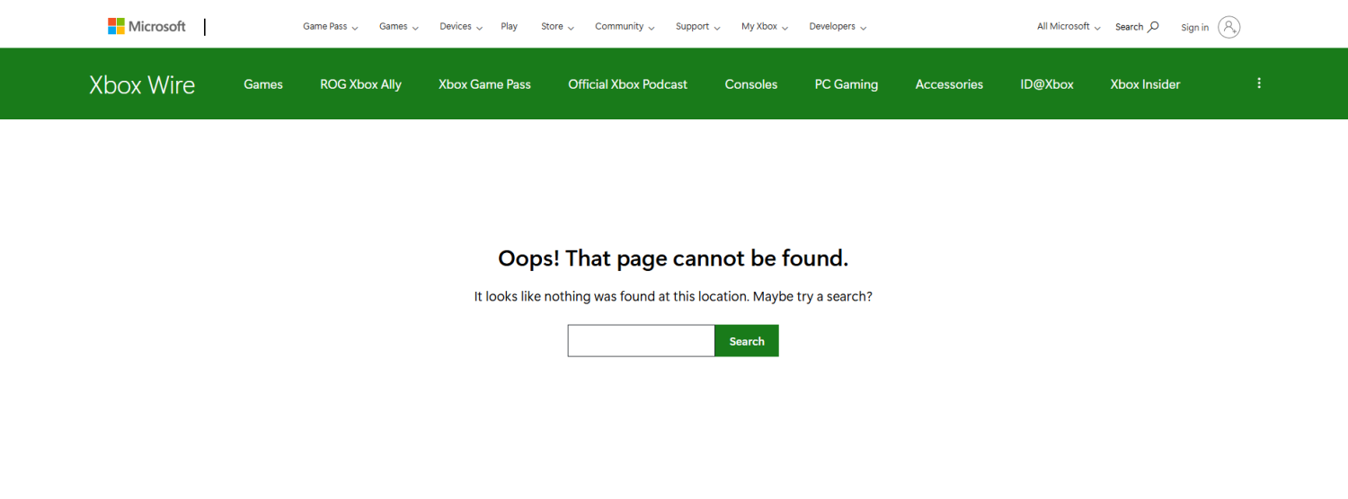The height and width of the screenshot is (499, 1348).
Task: Expand the All Microsoft menu
Action: pos(1069,27)
